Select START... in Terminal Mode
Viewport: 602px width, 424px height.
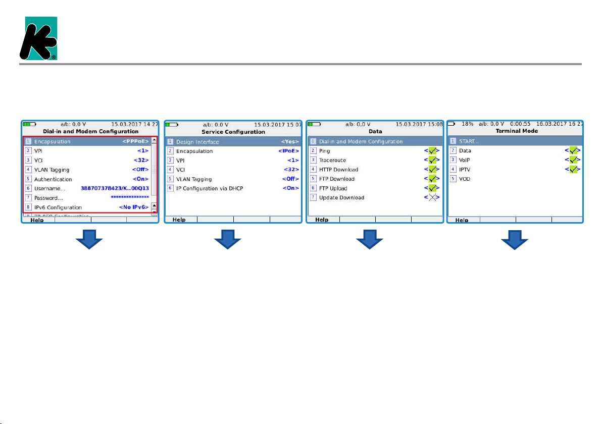[515, 141]
